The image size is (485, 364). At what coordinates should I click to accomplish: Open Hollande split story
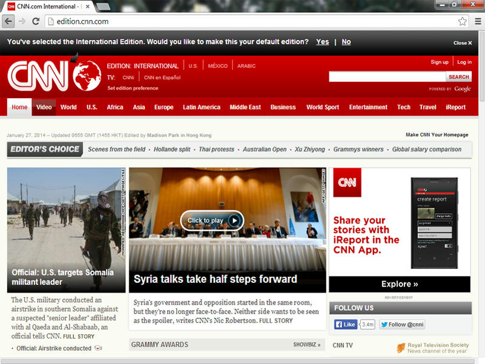click(x=172, y=149)
